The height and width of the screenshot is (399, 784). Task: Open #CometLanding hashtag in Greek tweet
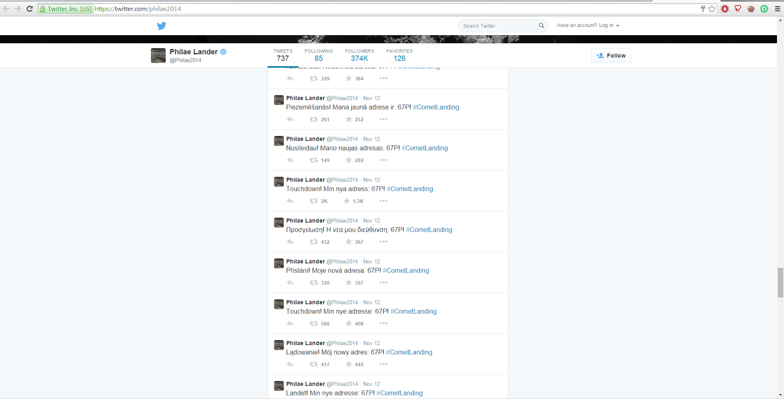click(x=429, y=230)
